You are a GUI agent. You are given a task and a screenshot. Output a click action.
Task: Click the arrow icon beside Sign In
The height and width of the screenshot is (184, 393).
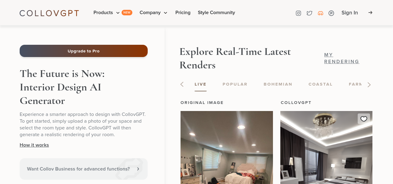pos(370,13)
